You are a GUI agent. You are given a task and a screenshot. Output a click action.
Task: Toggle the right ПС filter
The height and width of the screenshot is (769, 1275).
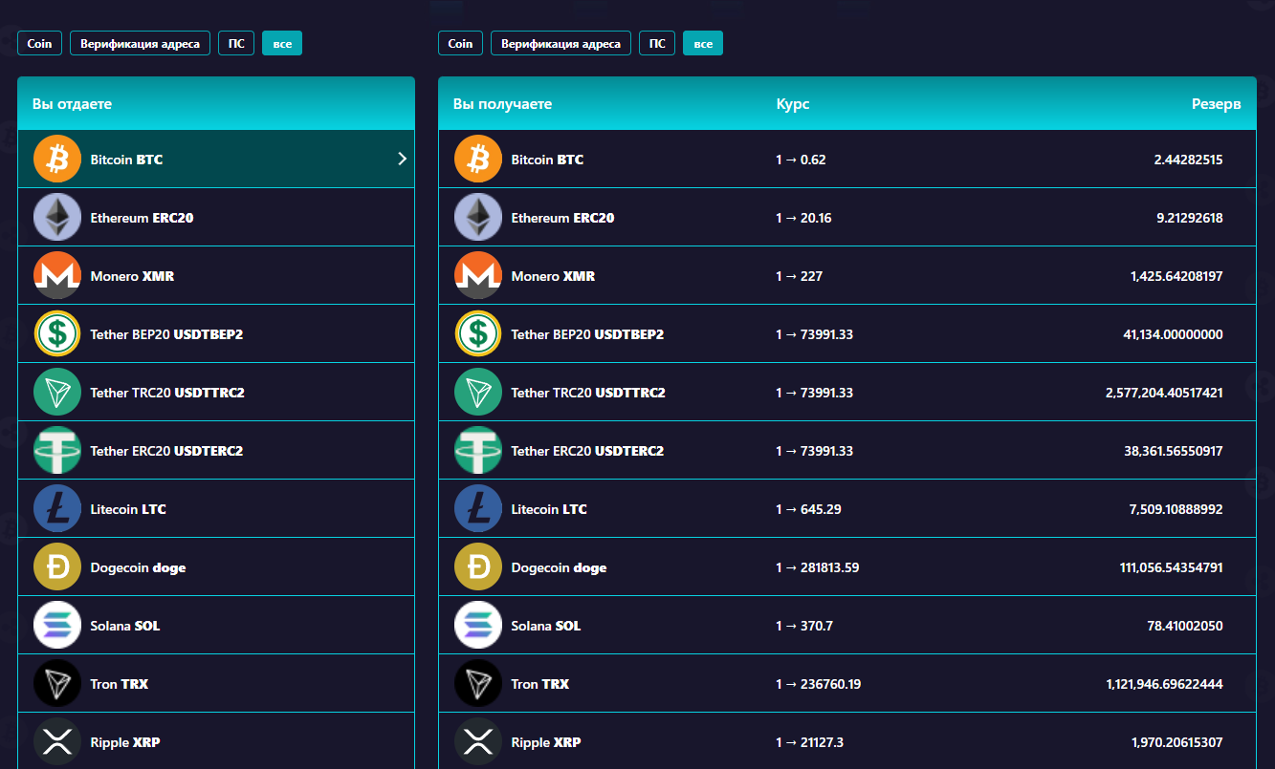657,43
